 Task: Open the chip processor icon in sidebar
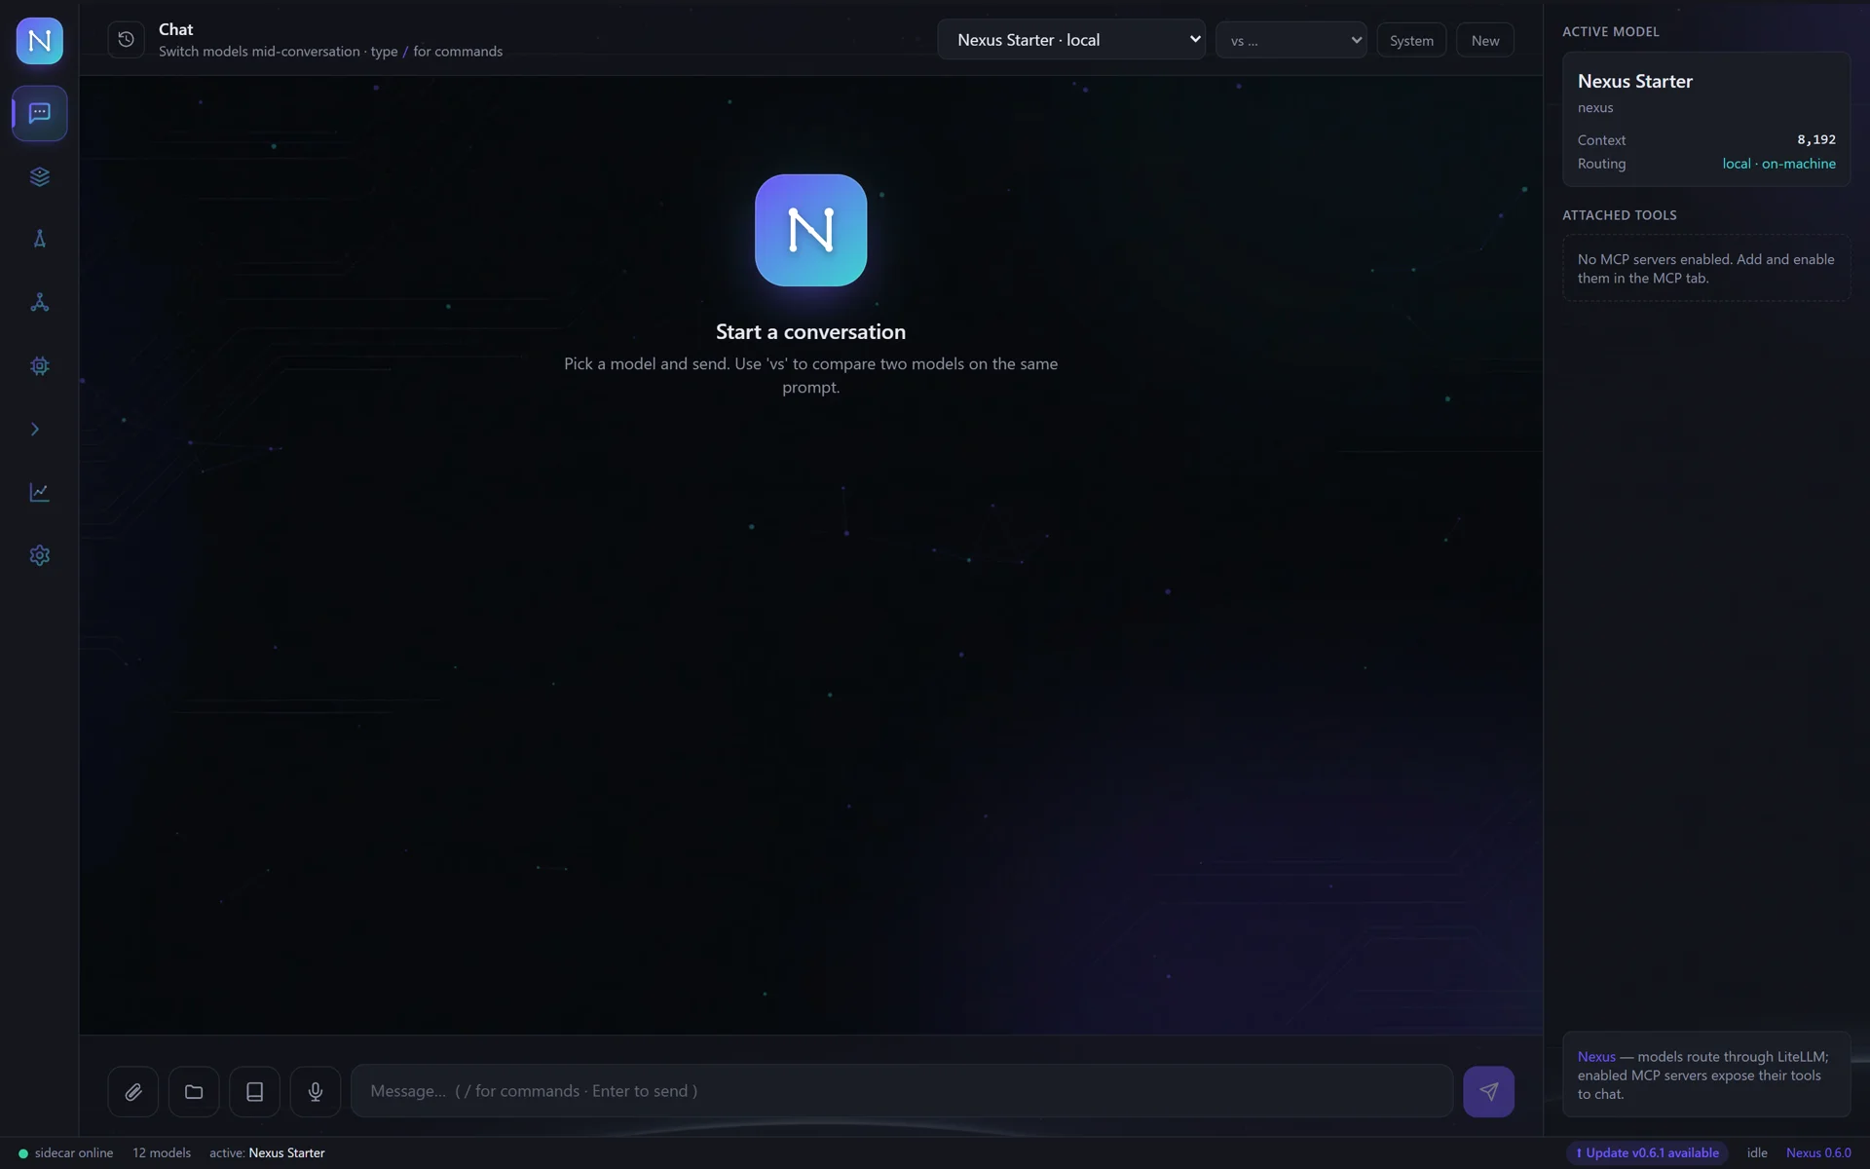tap(40, 365)
